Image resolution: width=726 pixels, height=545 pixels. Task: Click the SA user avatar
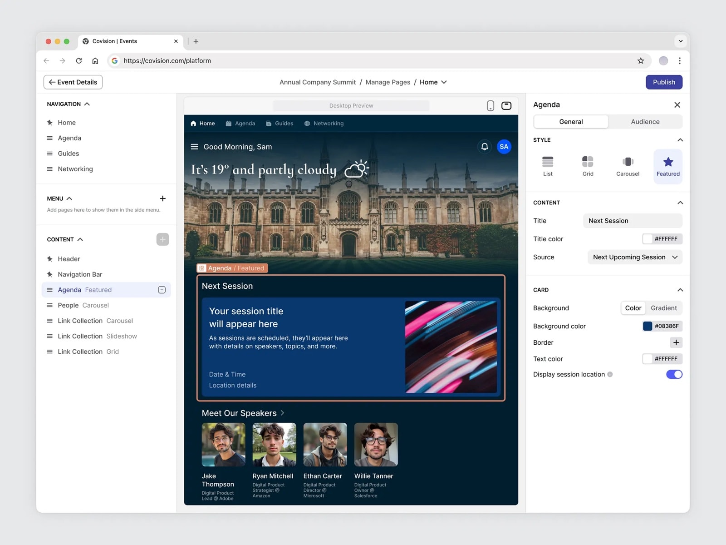504,147
